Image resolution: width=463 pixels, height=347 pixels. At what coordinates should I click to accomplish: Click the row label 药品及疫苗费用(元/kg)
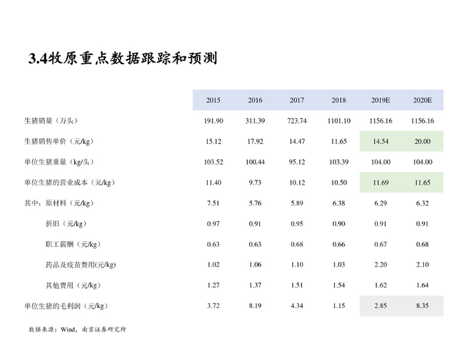pos(81,264)
